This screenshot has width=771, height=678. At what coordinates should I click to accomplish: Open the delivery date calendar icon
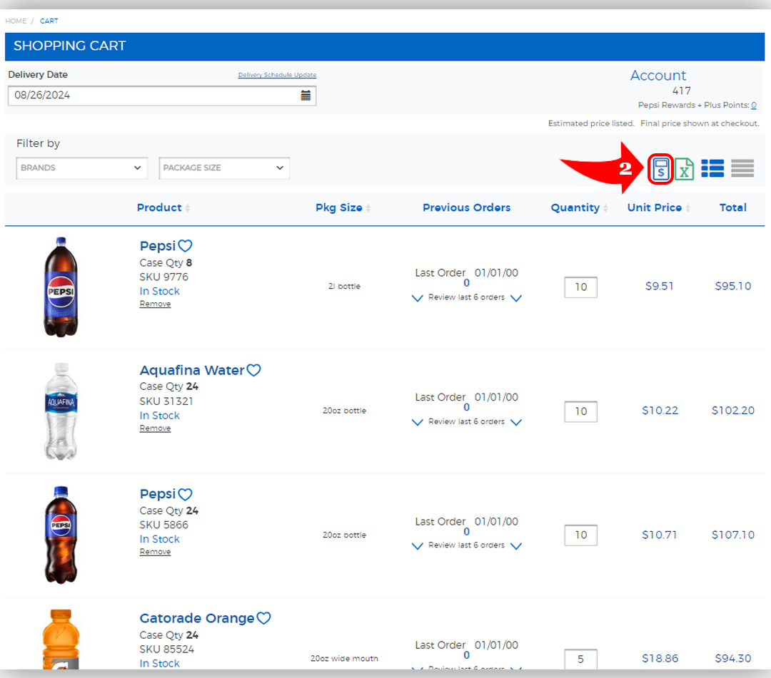point(306,96)
